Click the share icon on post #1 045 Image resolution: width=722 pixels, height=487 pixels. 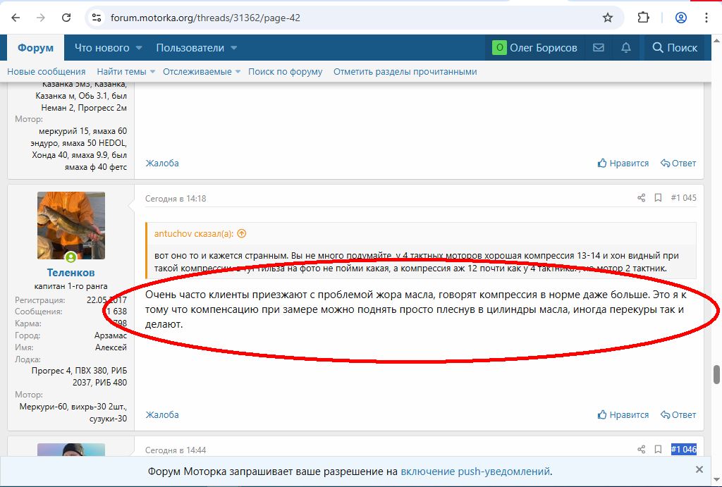click(641, 198)
